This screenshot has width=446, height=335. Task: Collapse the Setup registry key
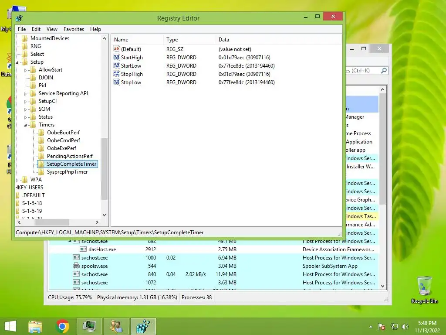(x=17, y=62)
